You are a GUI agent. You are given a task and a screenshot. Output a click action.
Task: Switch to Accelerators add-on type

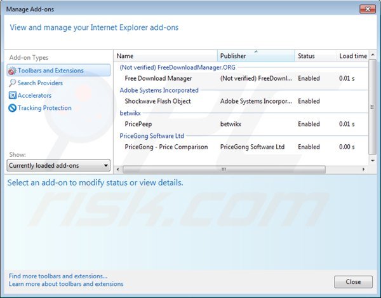tap(34, 95)
